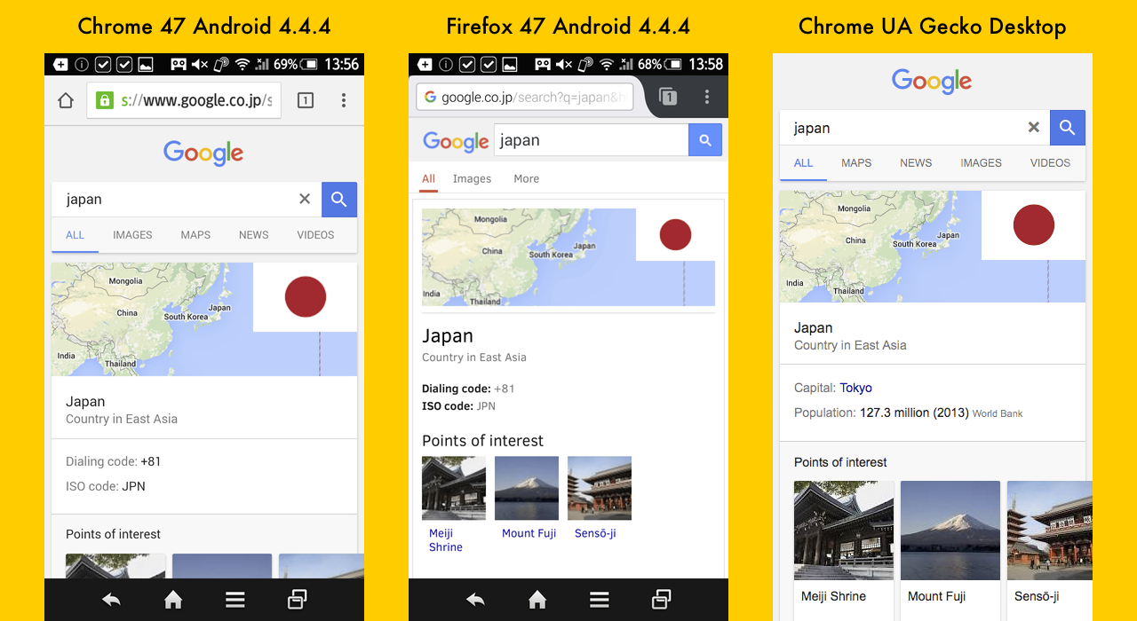Image resolution: width=1137 pixels, height=621 pixels.
Task: Expand the More tab in Firefox results
Action: point(526,179)
